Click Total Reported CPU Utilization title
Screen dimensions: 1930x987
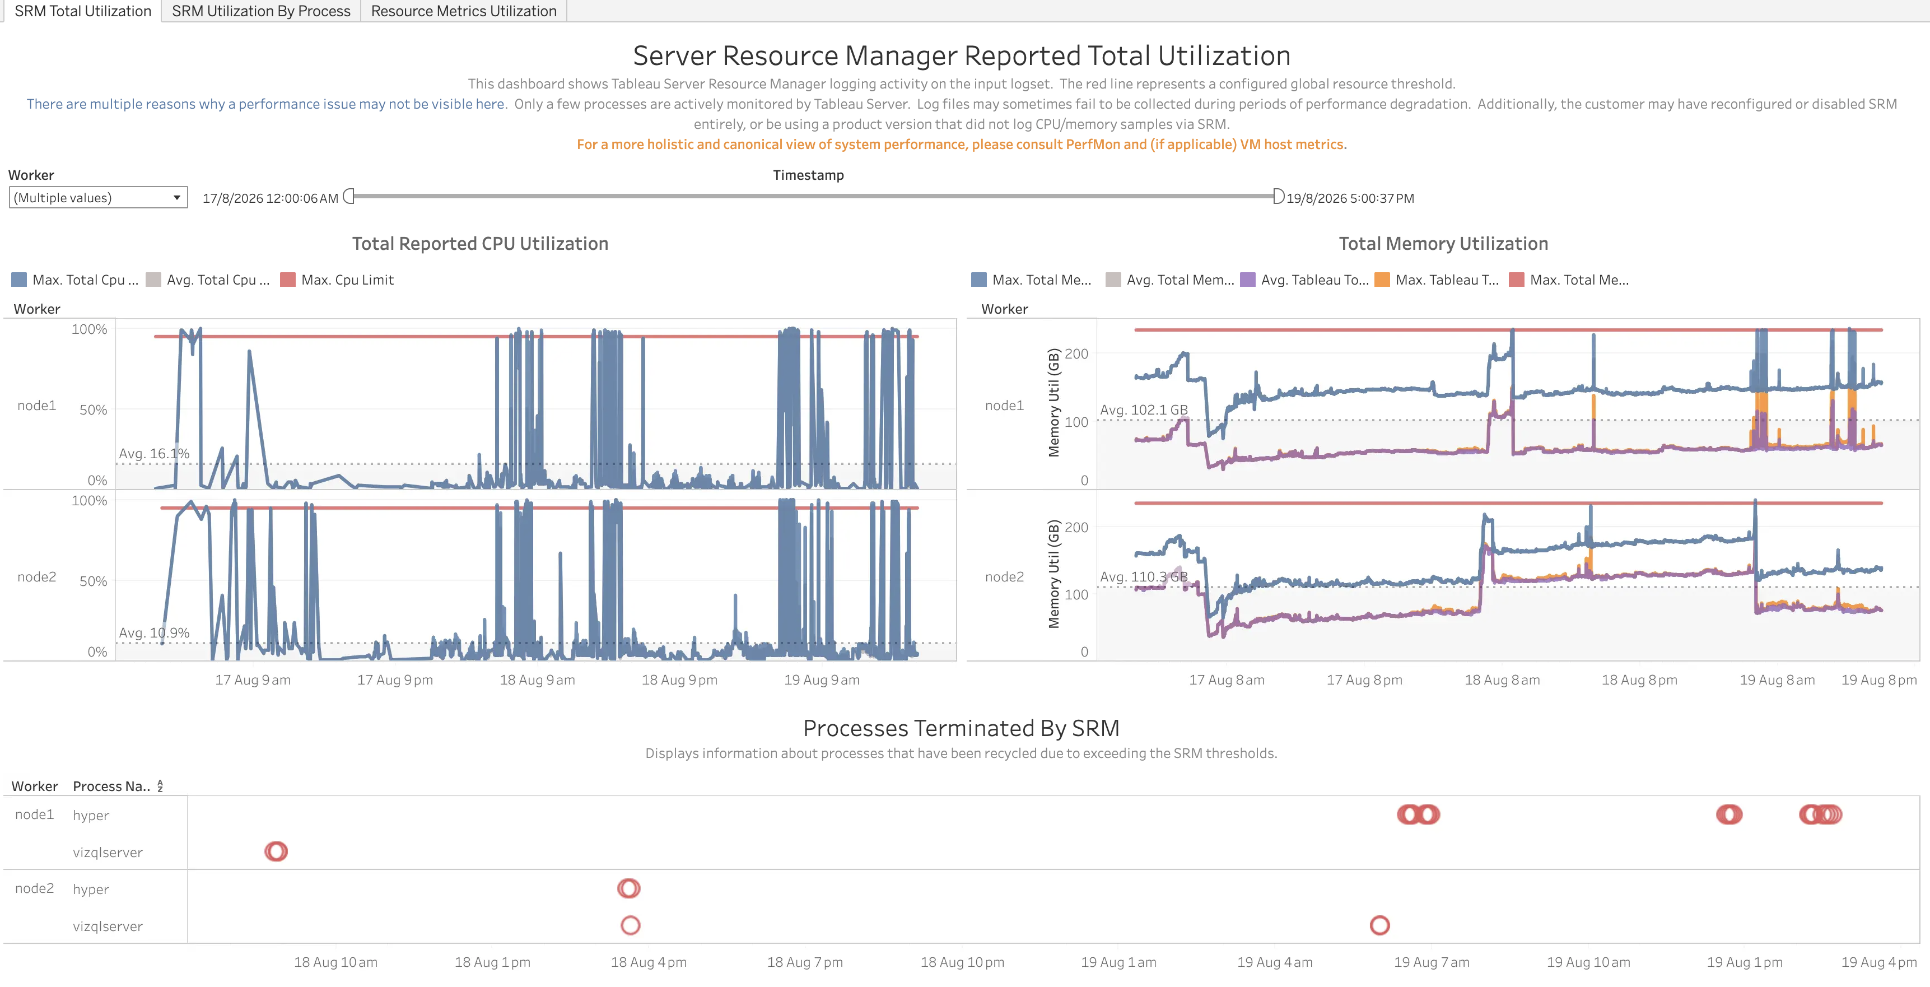(480, 244)
